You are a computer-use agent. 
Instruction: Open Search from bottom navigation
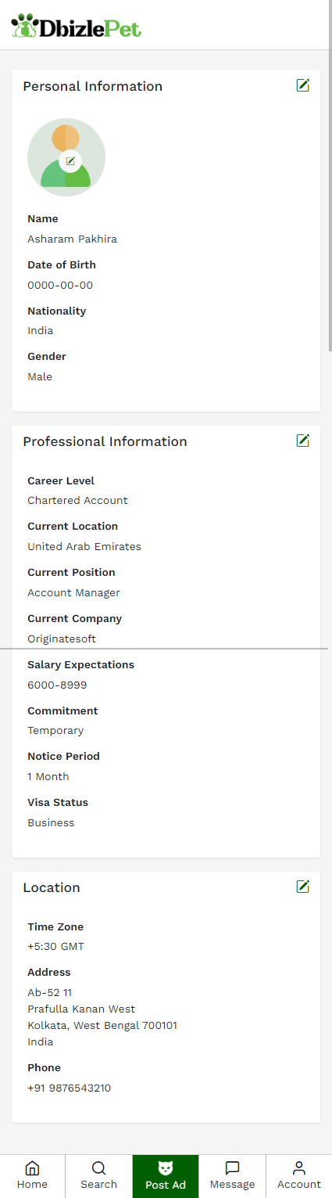click(98, 1176)
